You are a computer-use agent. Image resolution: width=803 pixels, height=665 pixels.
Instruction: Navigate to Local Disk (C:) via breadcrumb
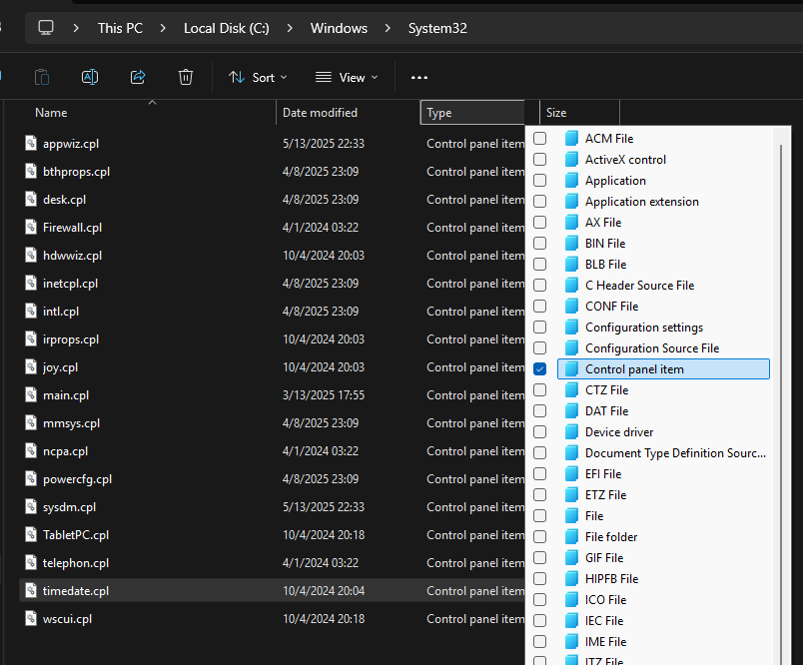[x=227, y=28]
